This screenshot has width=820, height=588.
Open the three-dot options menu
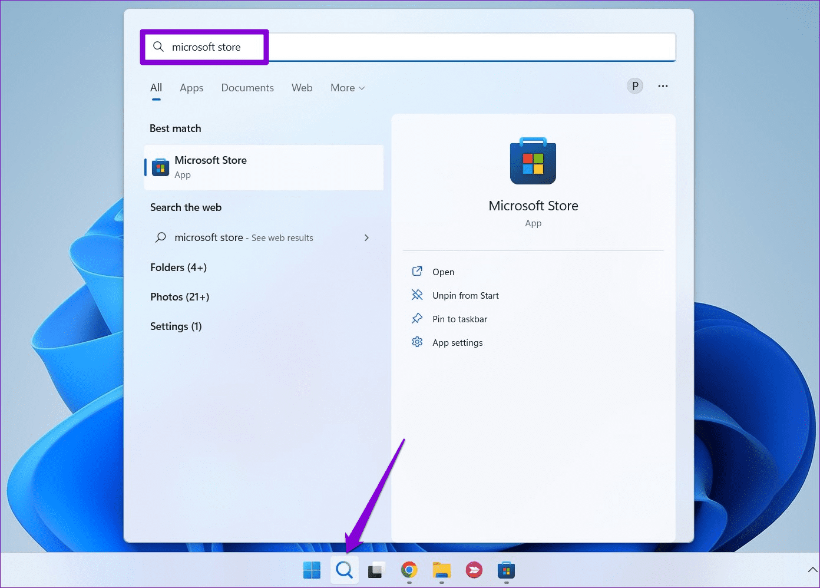663,86
